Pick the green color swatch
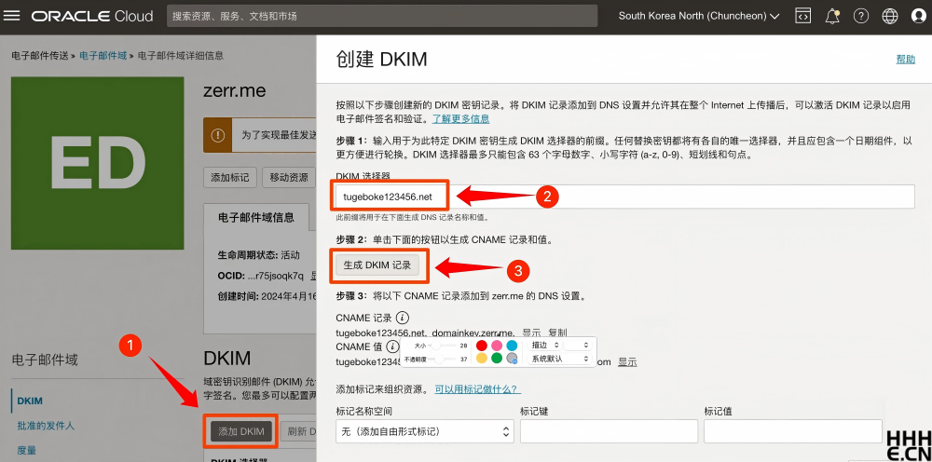 [497, 358]
